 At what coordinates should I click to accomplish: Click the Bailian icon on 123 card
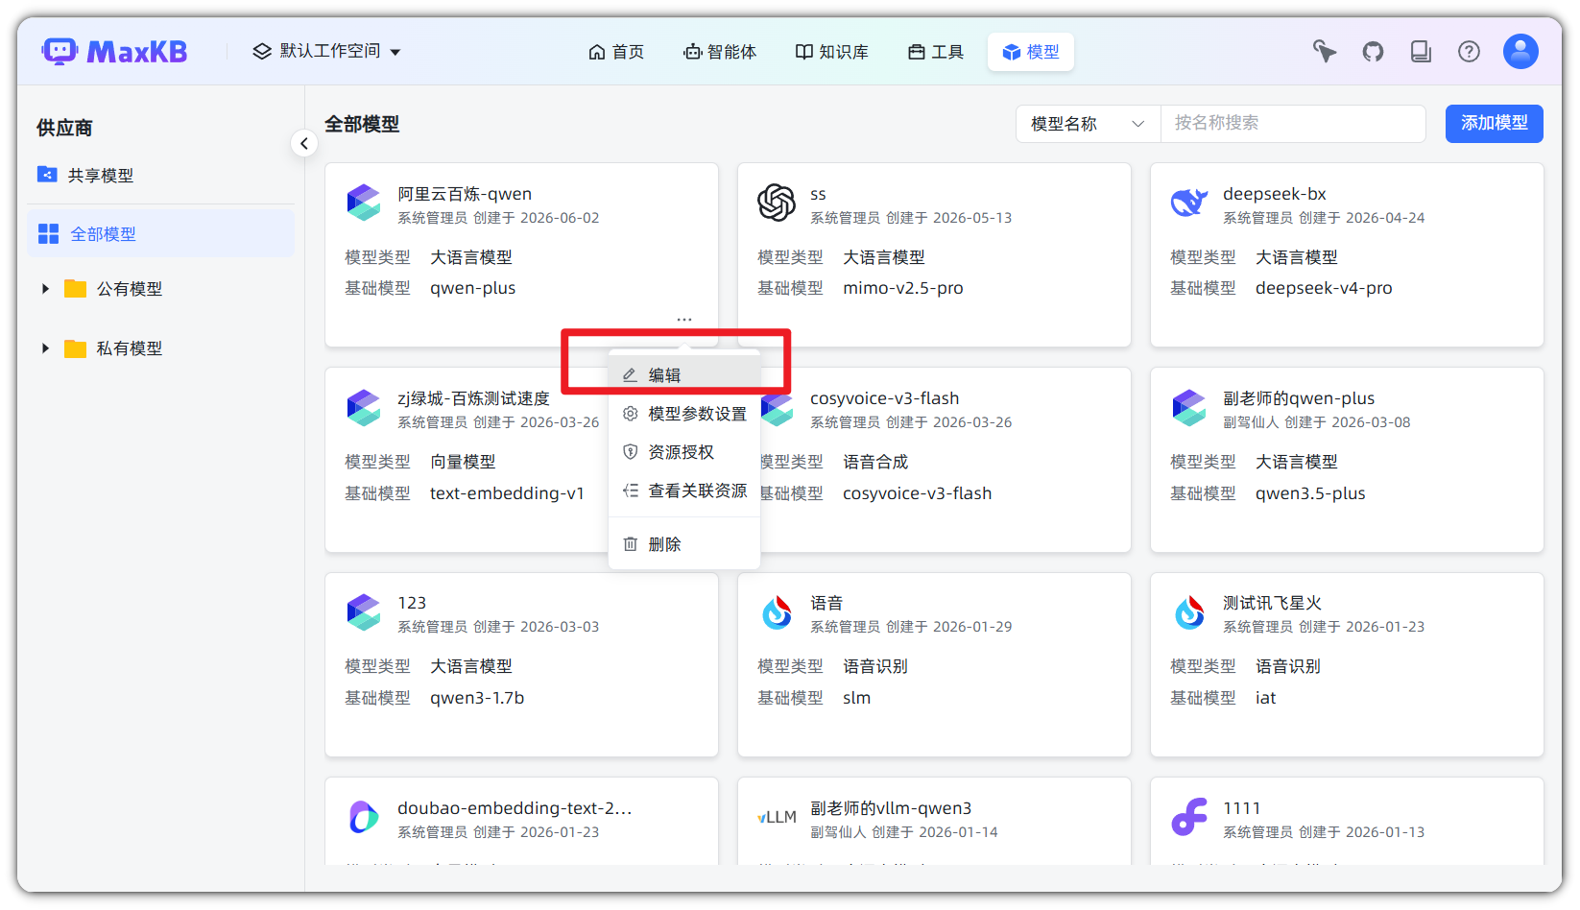click(x=364, y=611)
